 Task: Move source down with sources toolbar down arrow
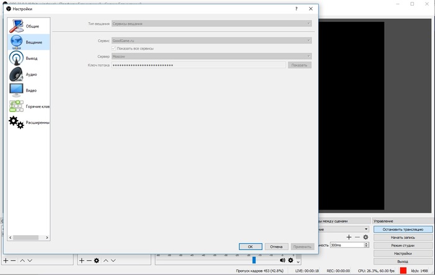113,261
